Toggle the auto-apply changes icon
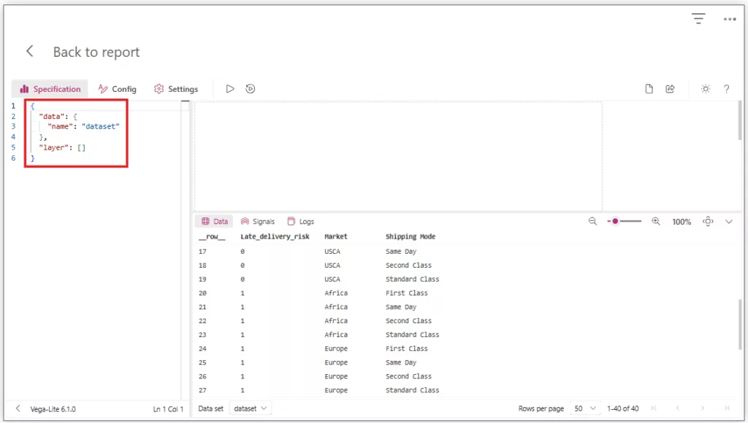This screenshot has width=748, height=423. [x=251, y=89]
